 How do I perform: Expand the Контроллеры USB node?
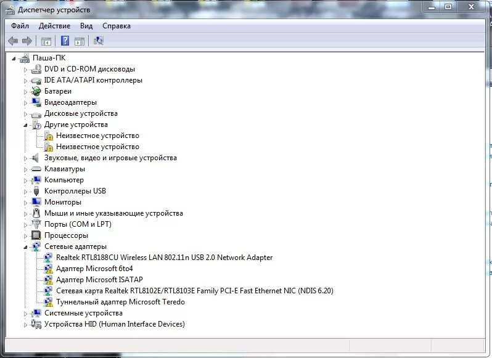(x=25, y=192)
